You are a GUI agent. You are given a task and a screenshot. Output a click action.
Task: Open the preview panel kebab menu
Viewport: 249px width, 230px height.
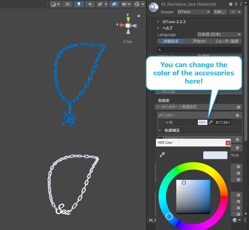click(245, 220)
